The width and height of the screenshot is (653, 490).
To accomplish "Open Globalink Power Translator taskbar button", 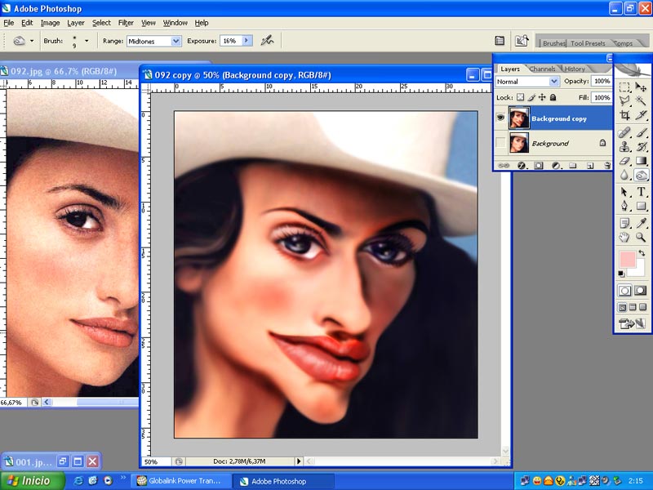I will 180,481.
